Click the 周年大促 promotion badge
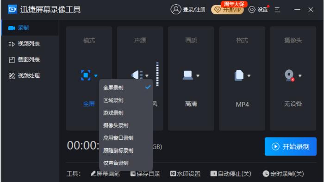This screenshot has width=324, height=182. tap(234, 4)
